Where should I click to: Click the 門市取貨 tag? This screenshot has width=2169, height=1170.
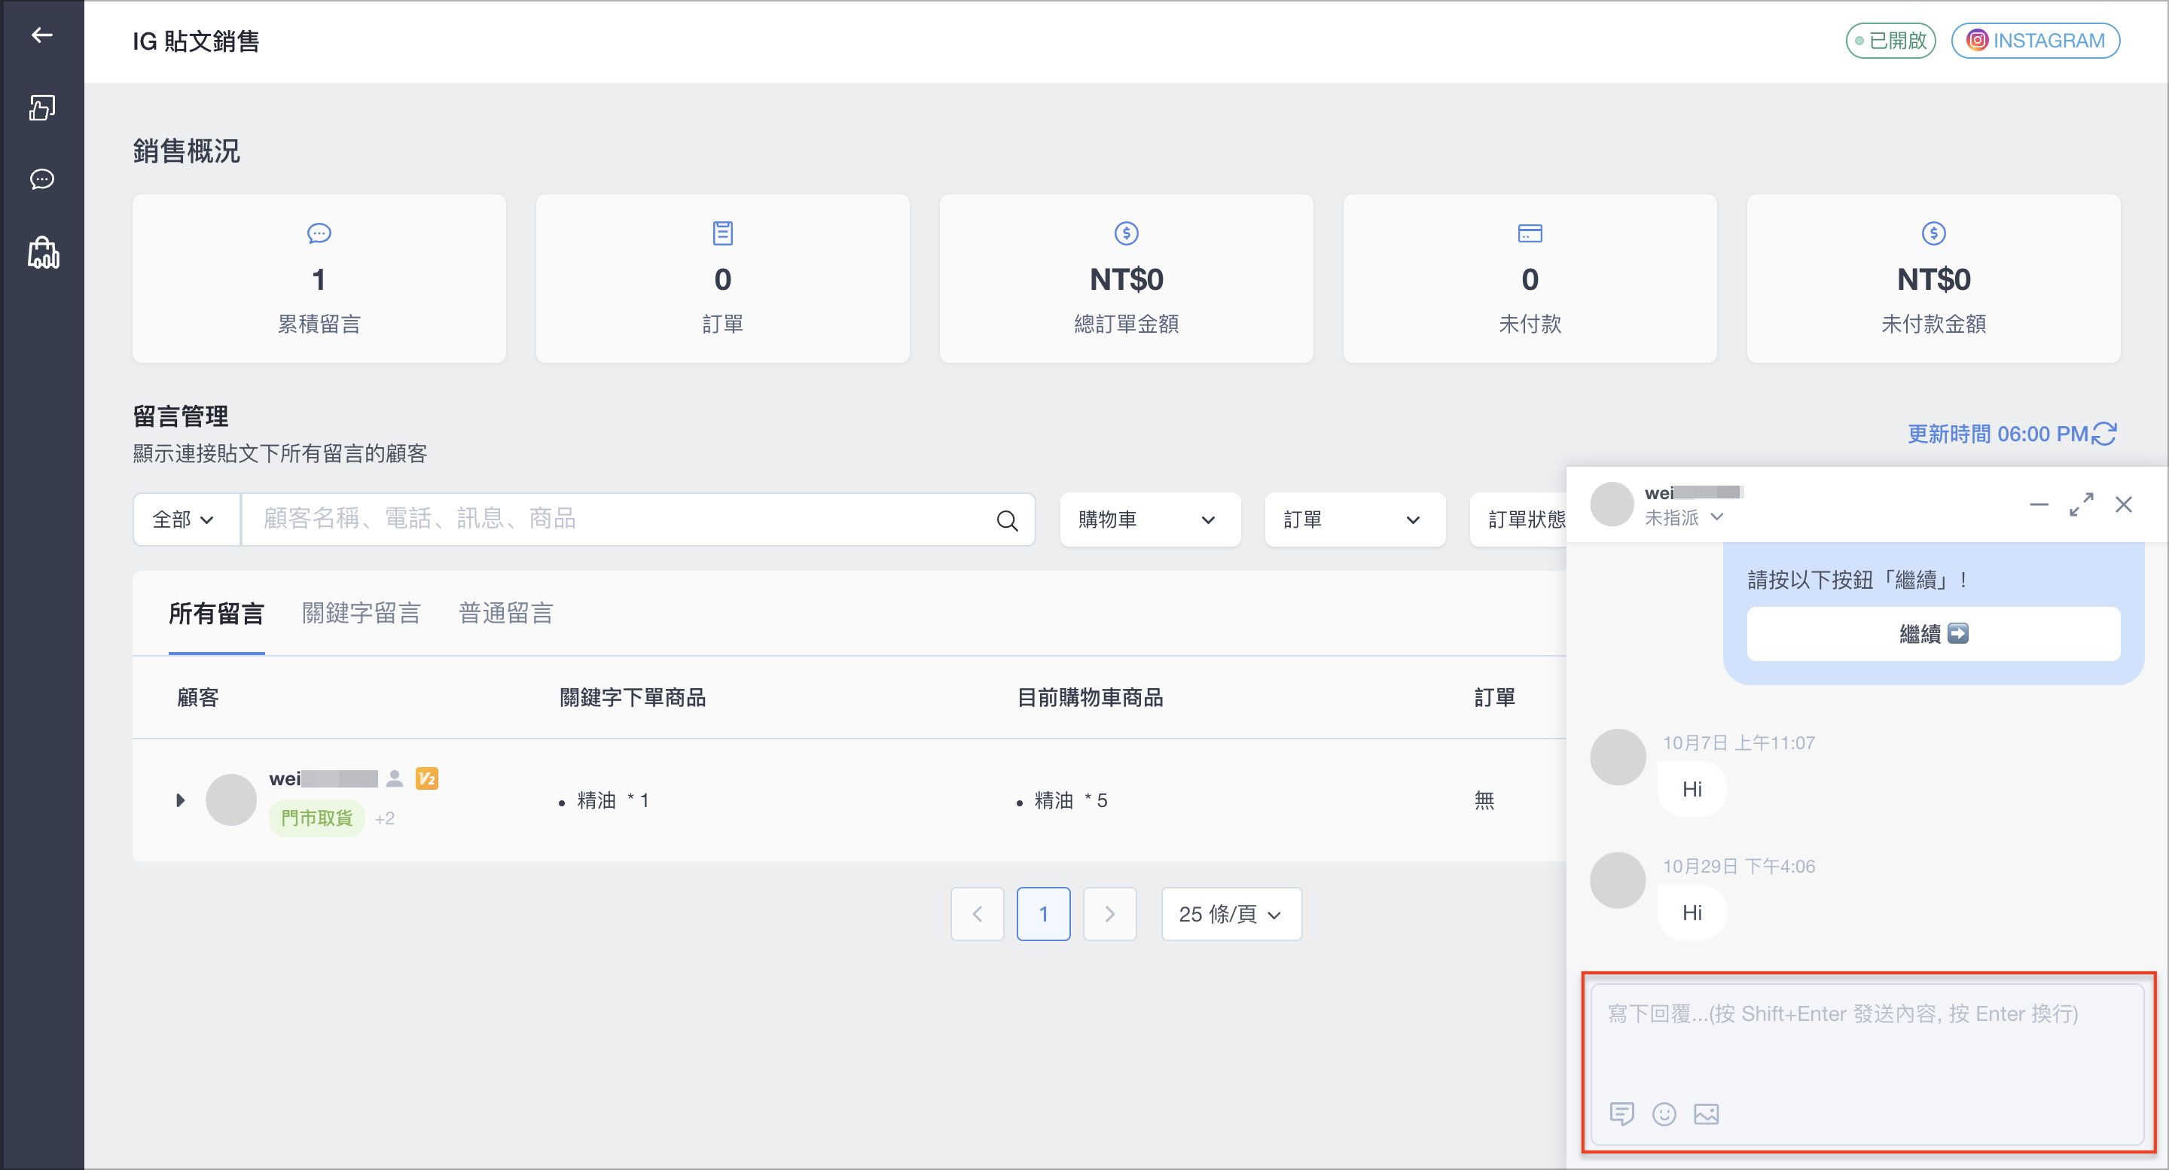pyautogui.click(x=316, y=818)
